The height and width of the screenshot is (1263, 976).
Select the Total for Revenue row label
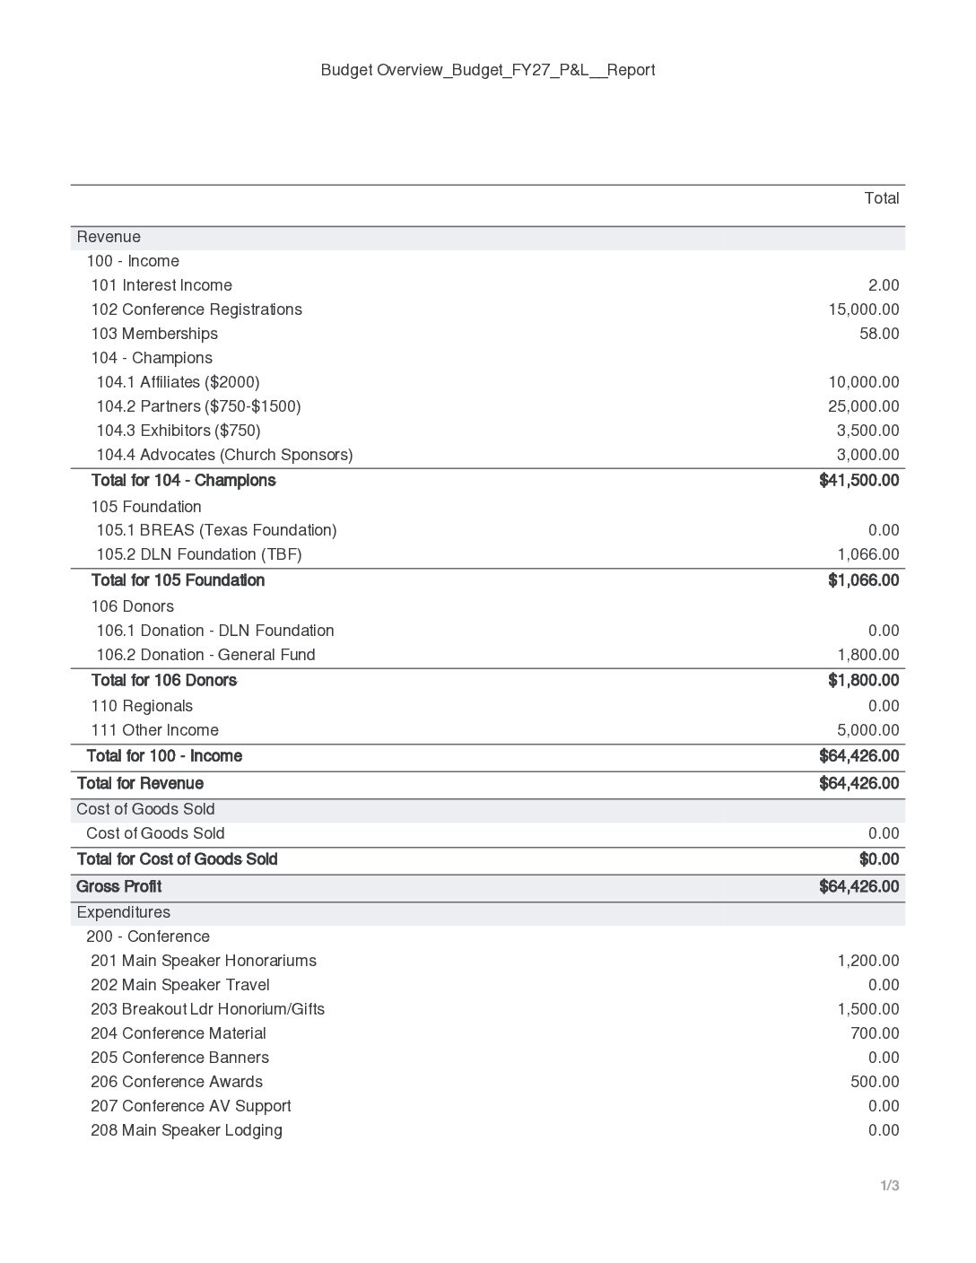140,783
